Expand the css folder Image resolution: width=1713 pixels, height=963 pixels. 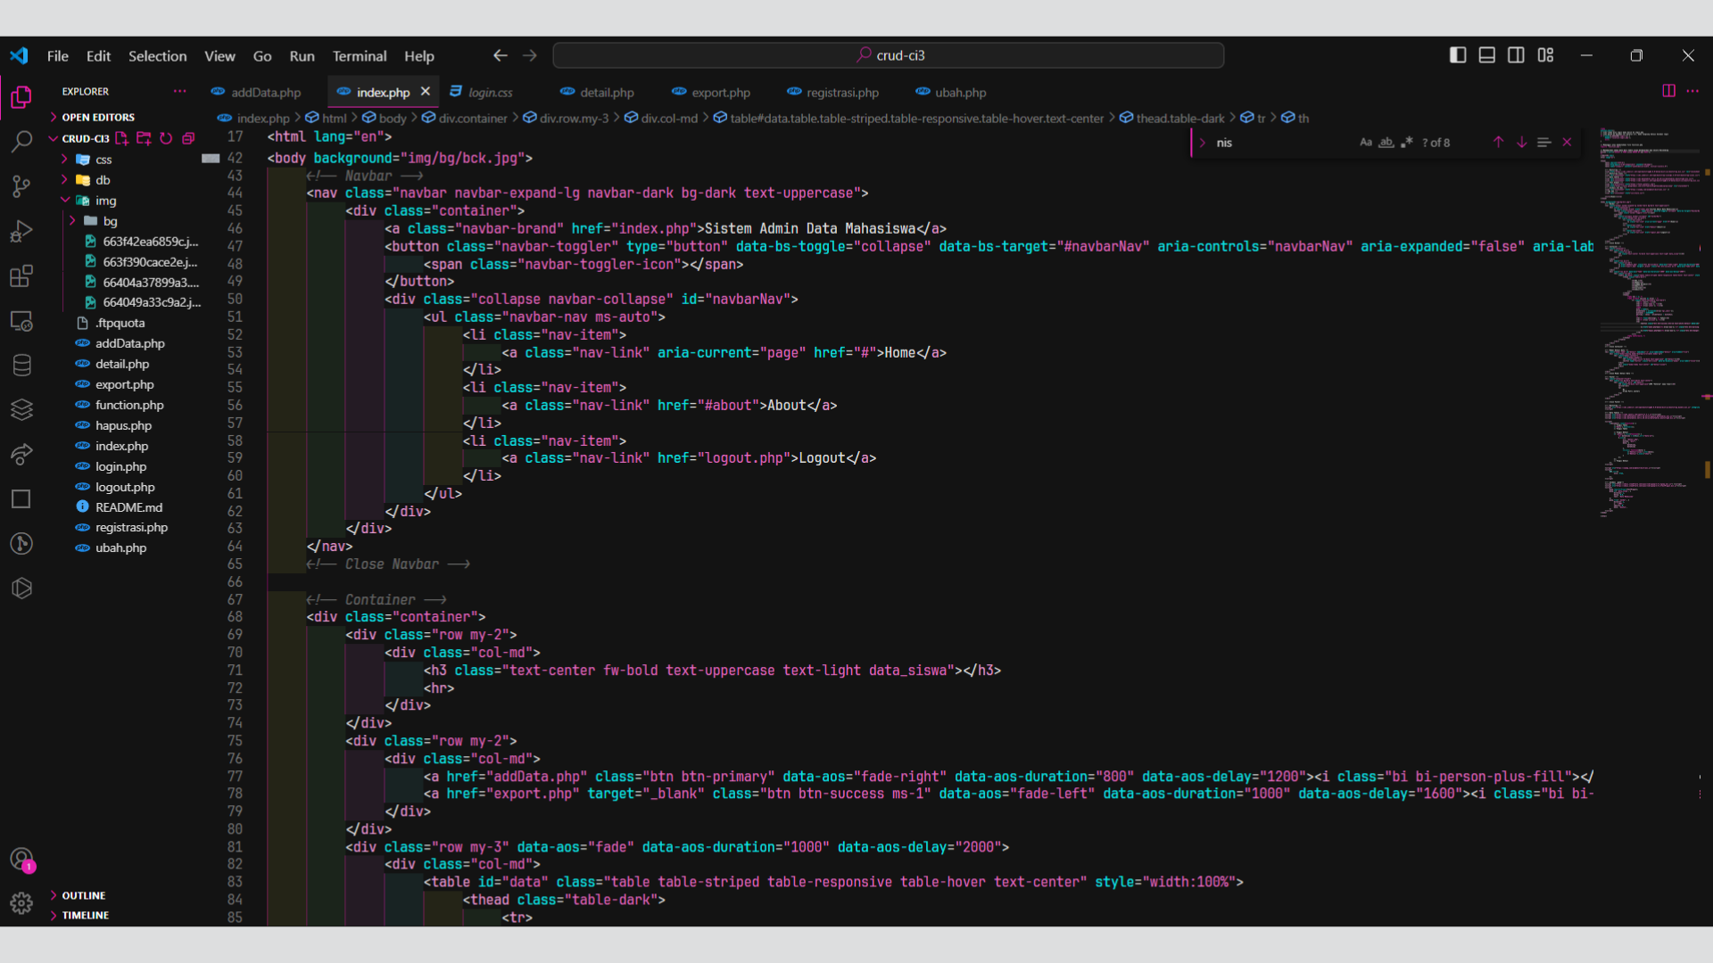[x=103, y=160]
